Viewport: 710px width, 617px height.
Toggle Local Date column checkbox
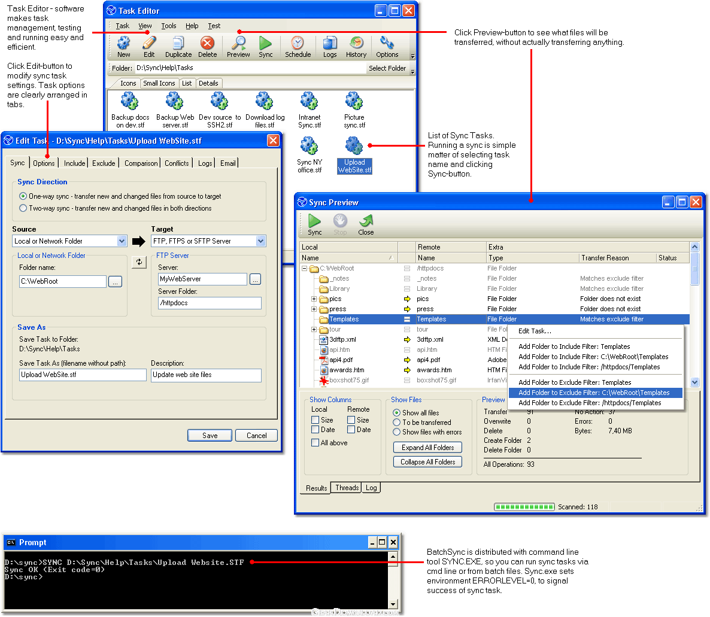point(315,429)
